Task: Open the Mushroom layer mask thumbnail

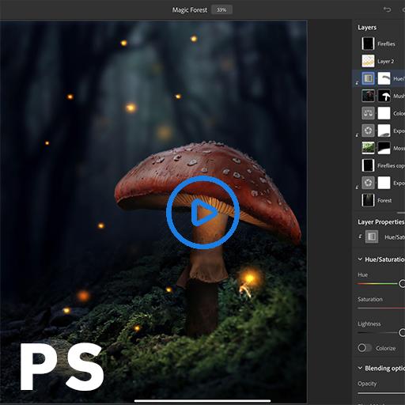Action: pos(384,96)
